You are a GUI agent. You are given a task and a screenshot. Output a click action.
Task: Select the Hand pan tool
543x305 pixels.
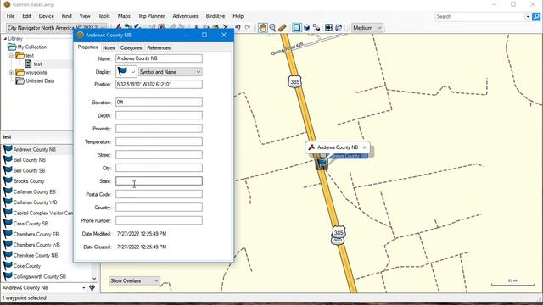coord(262,28)
